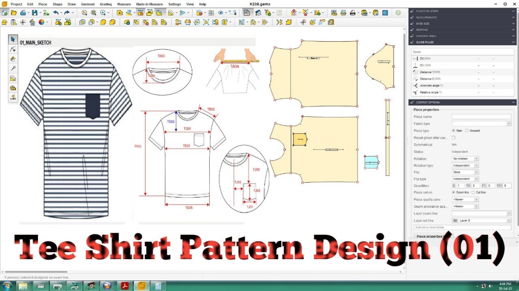The width and height of the screenshot is (519, 291).
Task: Open the Help menu
Action: pos(203,4)
